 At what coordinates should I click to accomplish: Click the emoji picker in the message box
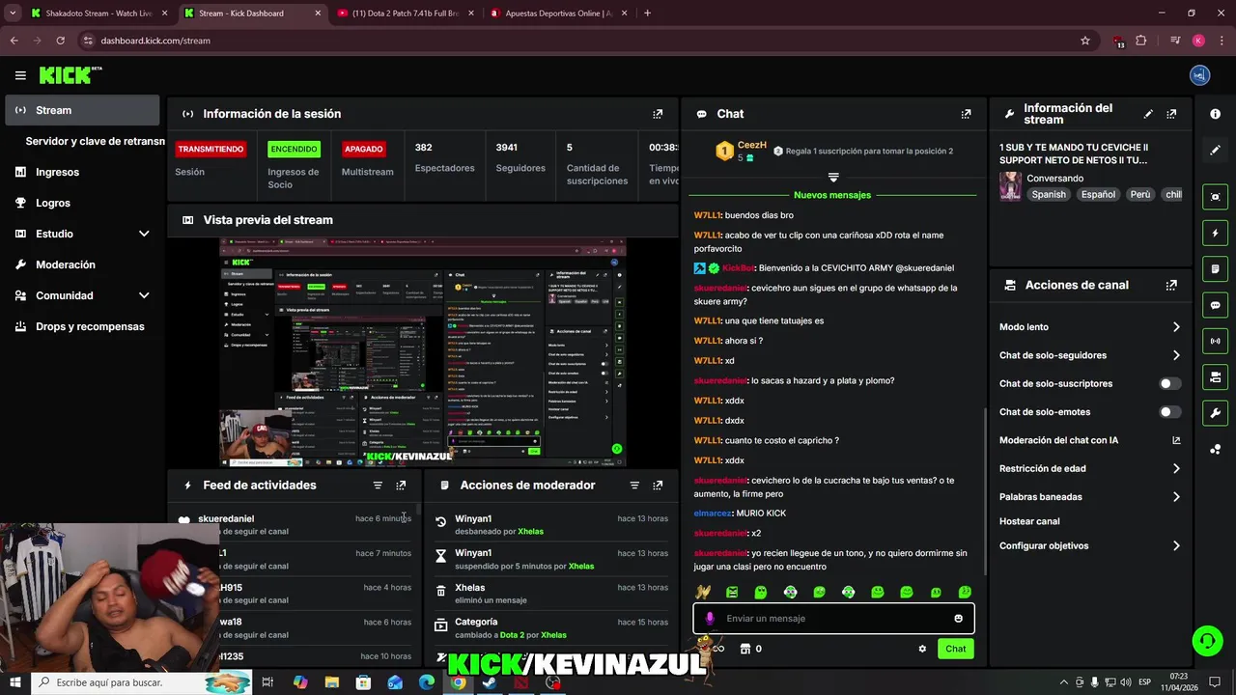tap(958, 619)
